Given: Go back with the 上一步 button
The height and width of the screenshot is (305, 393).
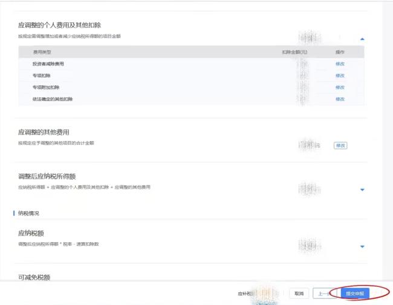Looking at the screenshot, I should (325, 294).
